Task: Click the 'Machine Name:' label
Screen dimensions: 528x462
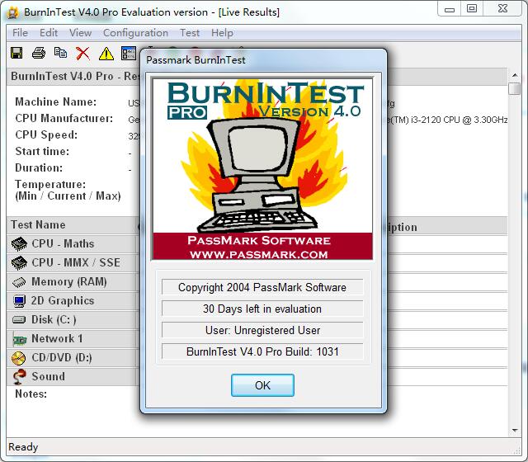Action: coord(56,101)
